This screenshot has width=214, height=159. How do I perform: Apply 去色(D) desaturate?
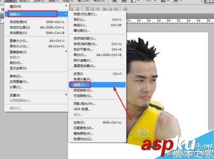(x=97, y=122)
